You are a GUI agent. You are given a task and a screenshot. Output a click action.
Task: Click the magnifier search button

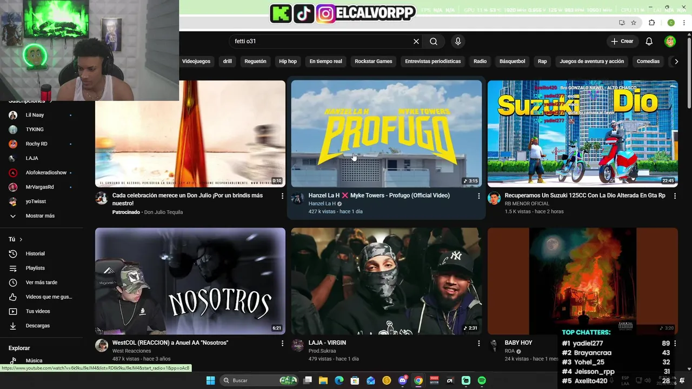[434, 42]
